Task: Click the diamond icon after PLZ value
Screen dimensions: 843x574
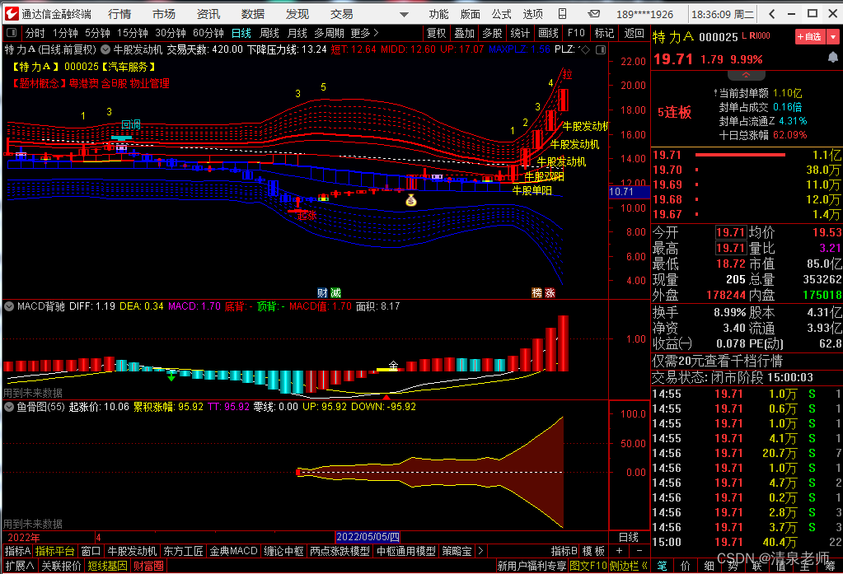Action: point(585,49)
